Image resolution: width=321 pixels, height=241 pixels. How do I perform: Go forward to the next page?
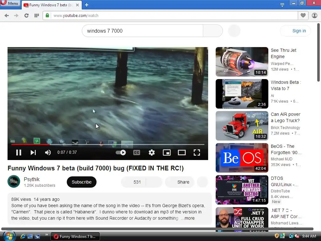point(16,16)
